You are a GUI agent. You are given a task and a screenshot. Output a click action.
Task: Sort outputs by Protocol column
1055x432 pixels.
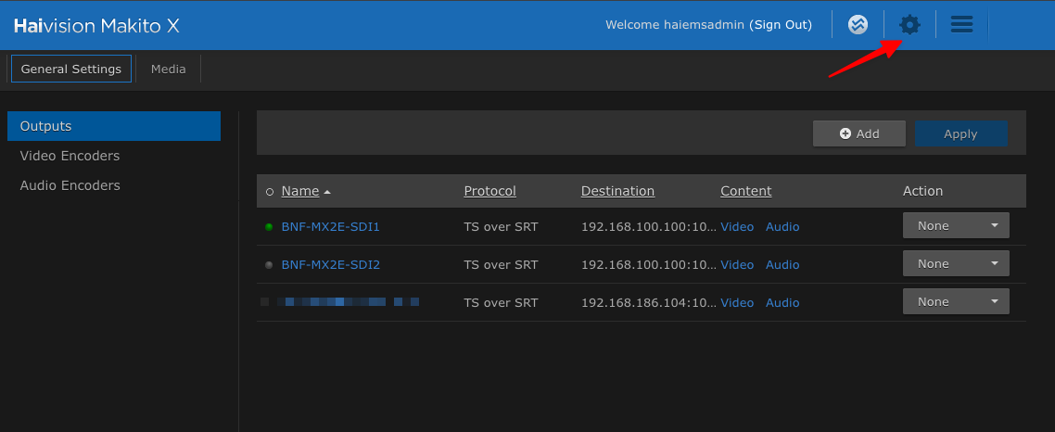click(x=489, y=191)
